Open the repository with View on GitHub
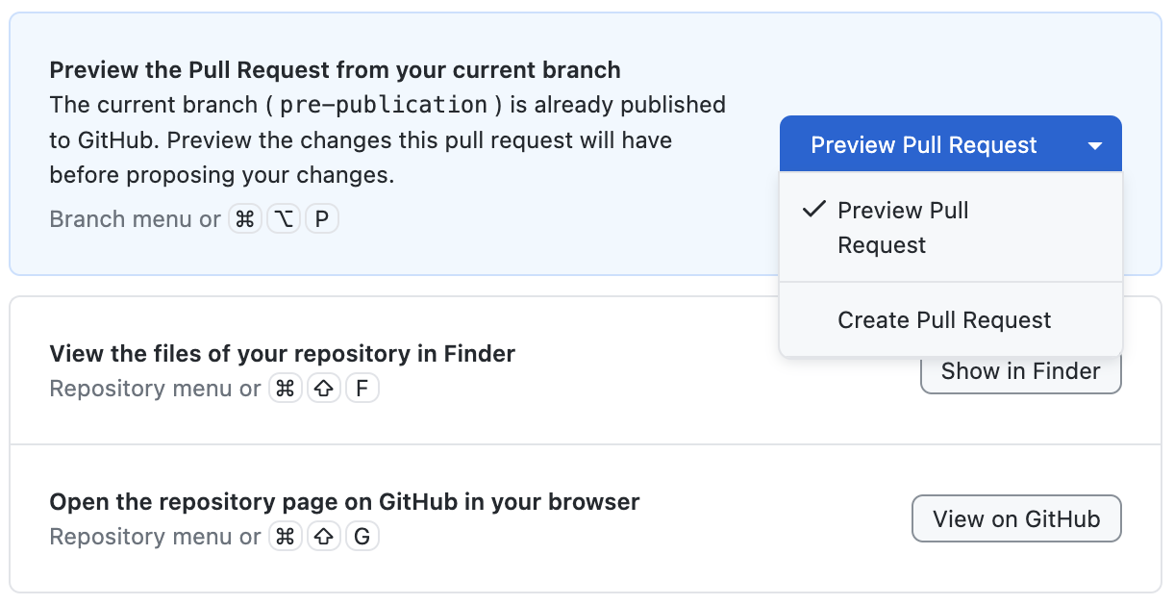The width and height of the screenshot is (1174, 605). coord(1016,519)
